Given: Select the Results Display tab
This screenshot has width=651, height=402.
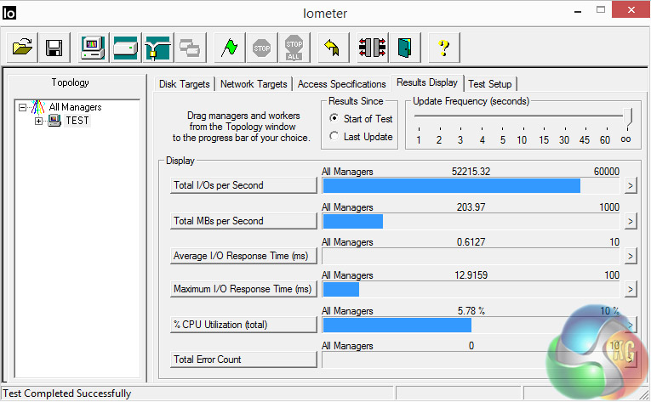Looking at the screenshot, I should (x=427, y=82).
